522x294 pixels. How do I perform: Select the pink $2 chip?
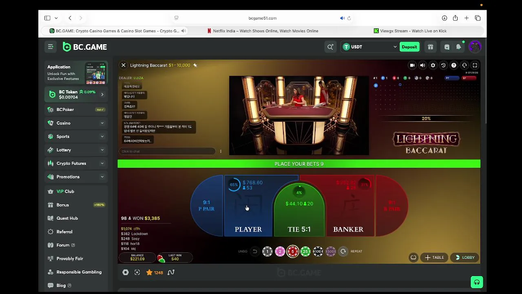280,252
